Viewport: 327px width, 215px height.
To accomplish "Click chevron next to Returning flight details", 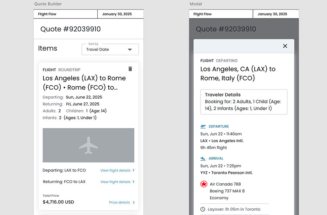I will [x=134, y=182].
